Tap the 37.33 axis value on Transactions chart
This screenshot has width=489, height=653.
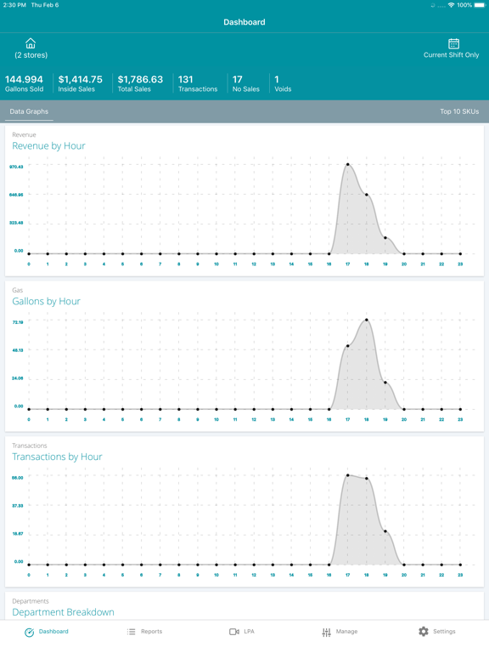(x=18, y=506)
